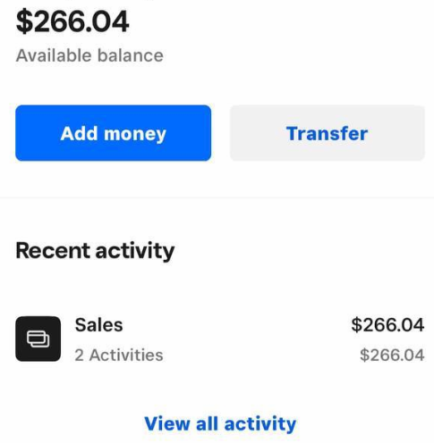Open the 2 Activities subtitle under Sales
The width and height of the screenshot is (434, 443).
point(119,355)
